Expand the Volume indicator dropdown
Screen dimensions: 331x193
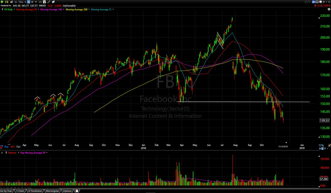pyautogui.click(x=18, y=153)
